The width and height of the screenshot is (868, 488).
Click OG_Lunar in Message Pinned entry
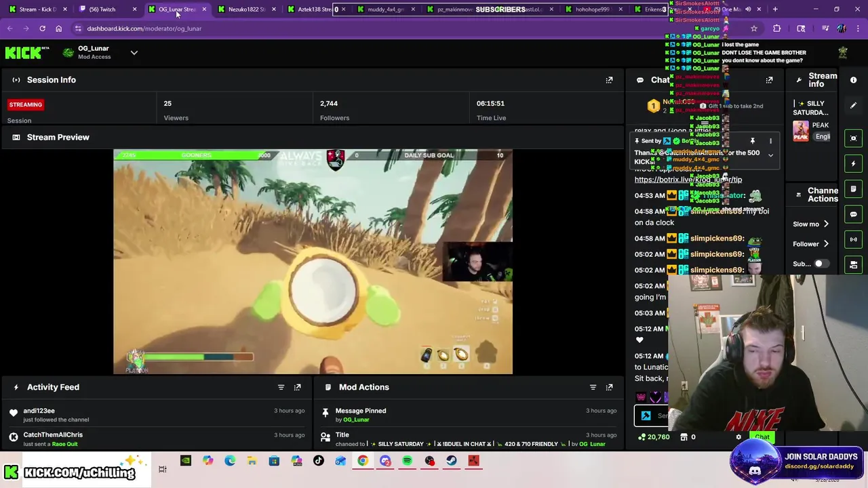pyautogui.click(x=356, y=420)
